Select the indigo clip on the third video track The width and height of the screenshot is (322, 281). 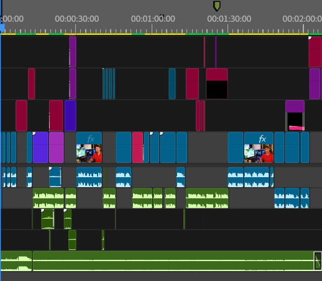70,116
